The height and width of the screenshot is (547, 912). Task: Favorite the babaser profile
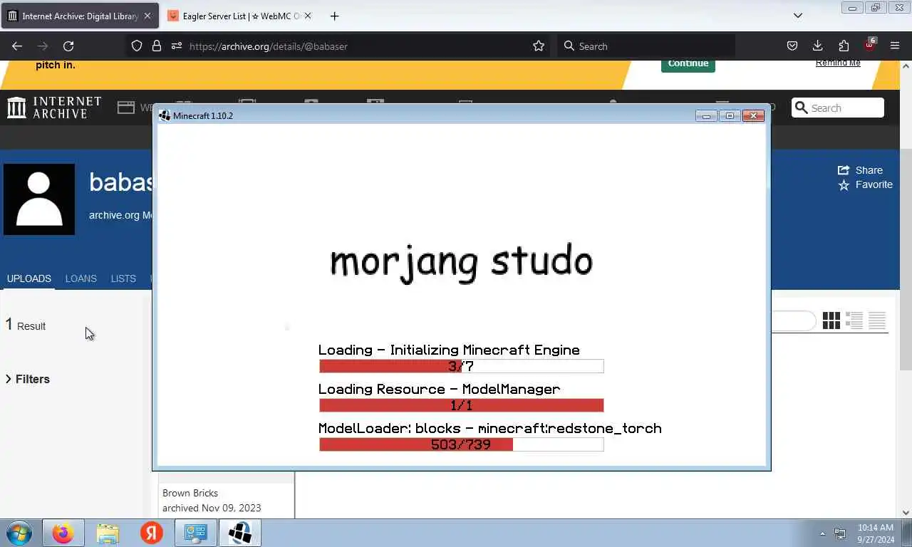pos(865,184)
